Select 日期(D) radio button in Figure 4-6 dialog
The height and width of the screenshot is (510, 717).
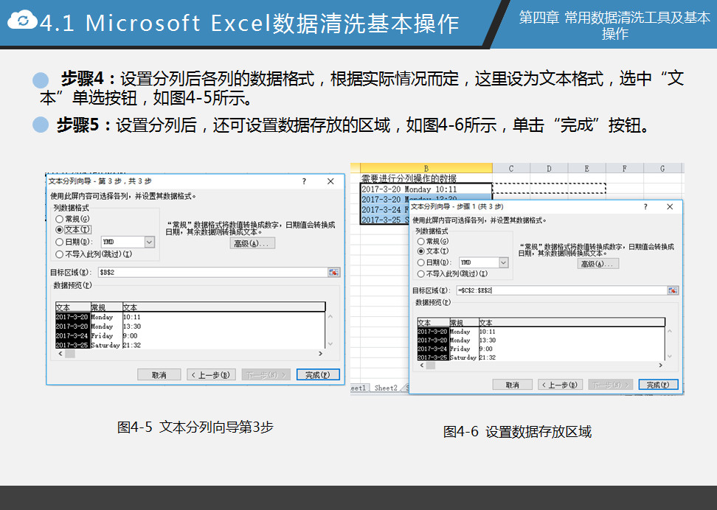(421, 262)
